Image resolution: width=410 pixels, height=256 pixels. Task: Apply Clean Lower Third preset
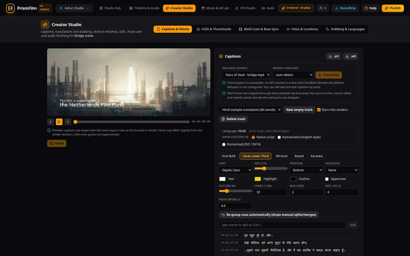click(x=255, y=156)
